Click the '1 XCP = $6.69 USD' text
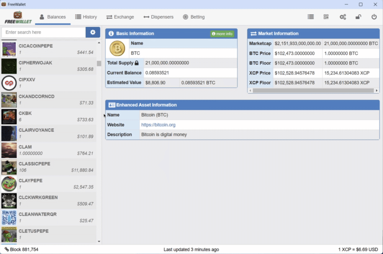 point(358,249)
